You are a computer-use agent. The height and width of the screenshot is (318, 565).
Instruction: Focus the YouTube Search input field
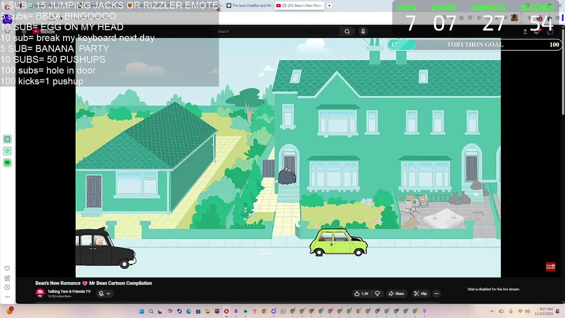277,31
